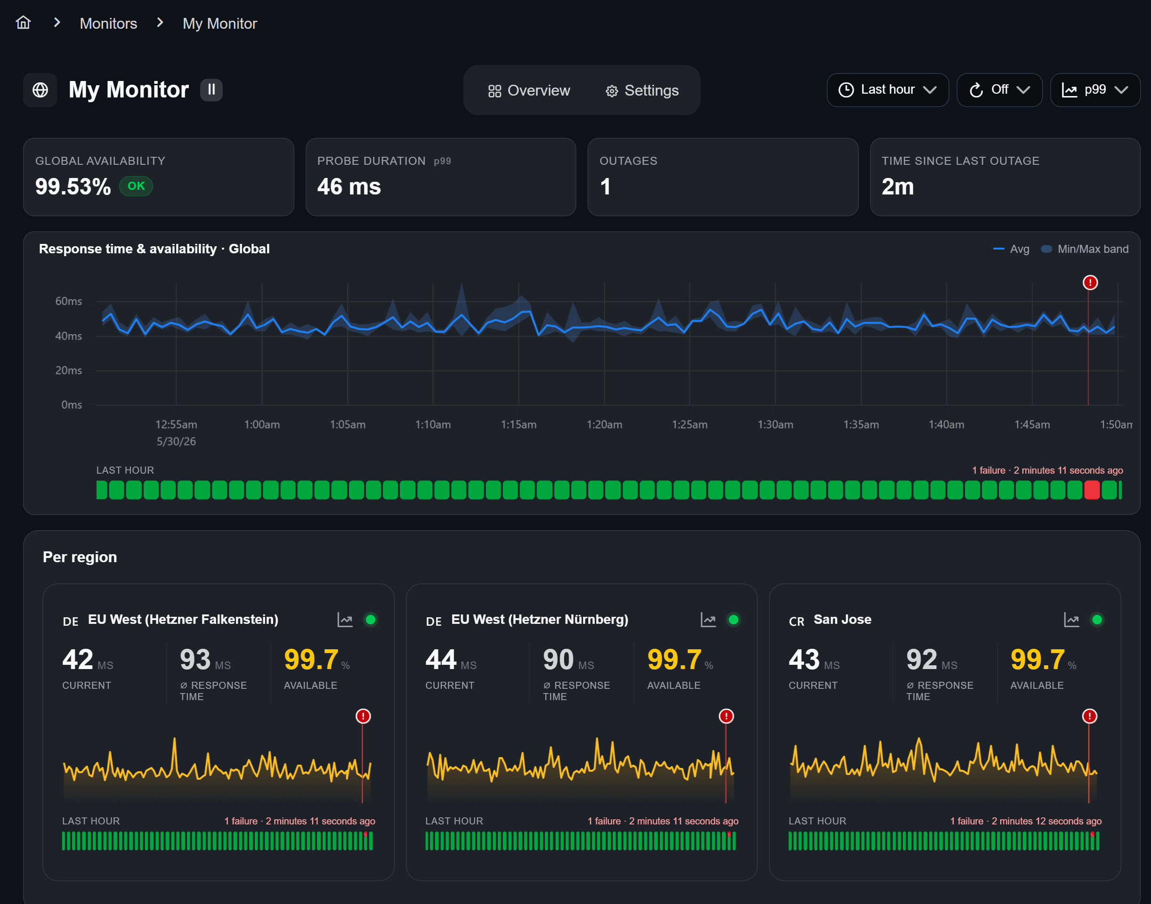Open Monitors breadcrumb link
The width and height of the screenshot is (1151, 904).
tap(108, 23)
